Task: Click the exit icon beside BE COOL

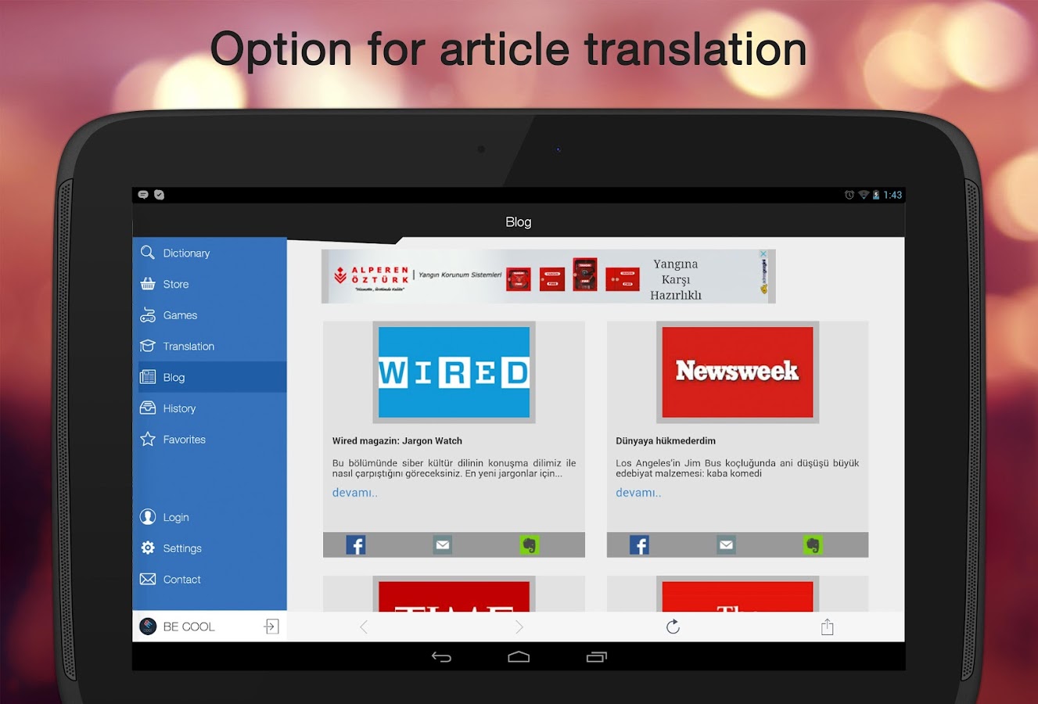Action: 271,627
